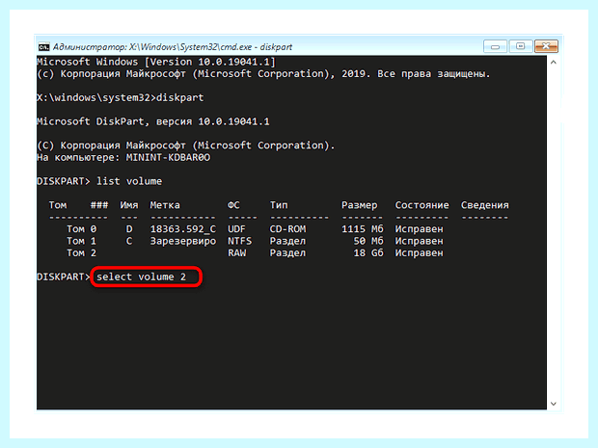Click the 'Тип' column header

[x=279, y=205]
